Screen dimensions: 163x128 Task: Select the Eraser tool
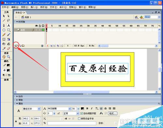(8, 48)
